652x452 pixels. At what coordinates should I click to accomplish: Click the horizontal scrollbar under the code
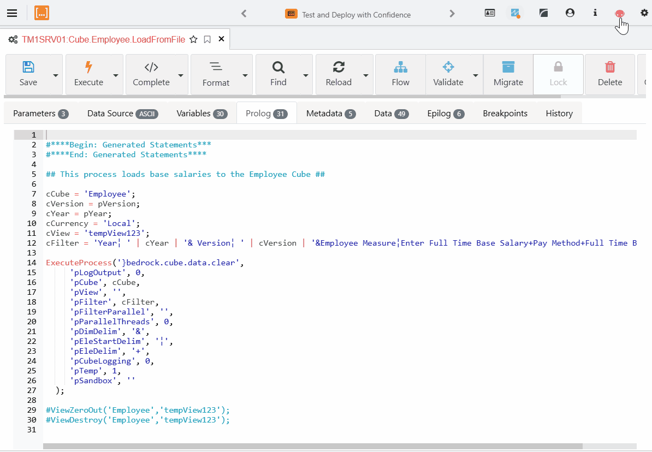pos(312,446)
